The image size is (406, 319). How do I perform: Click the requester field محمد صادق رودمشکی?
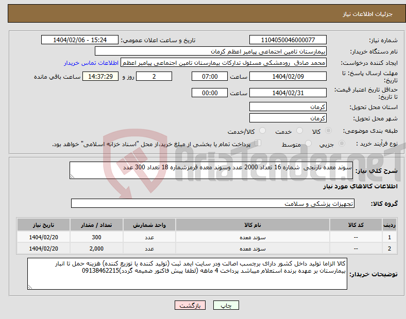pos(224,63)
